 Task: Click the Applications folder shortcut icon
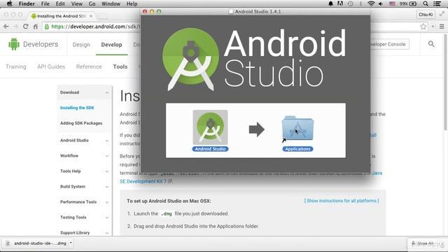tap(297, 129)
